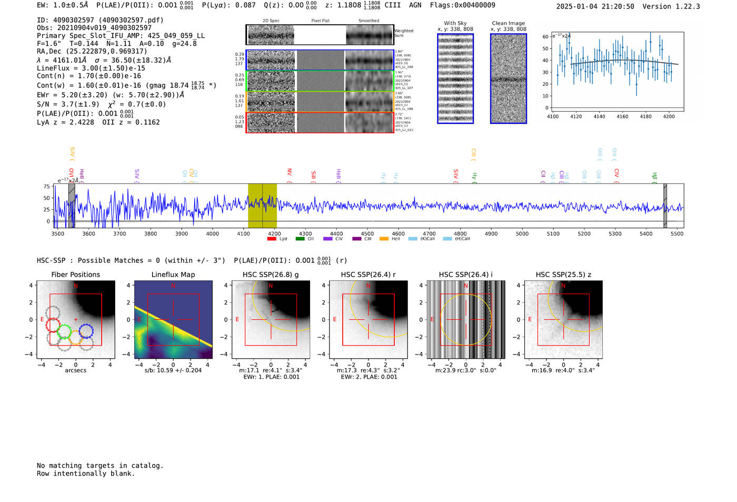Click the orange CIII marker above Hγ
Screen dimensions: 737x502
pos(473,154)
